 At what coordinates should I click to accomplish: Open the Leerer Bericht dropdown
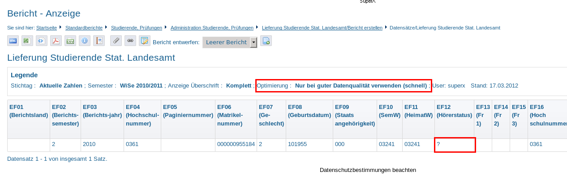coord(230,42)
